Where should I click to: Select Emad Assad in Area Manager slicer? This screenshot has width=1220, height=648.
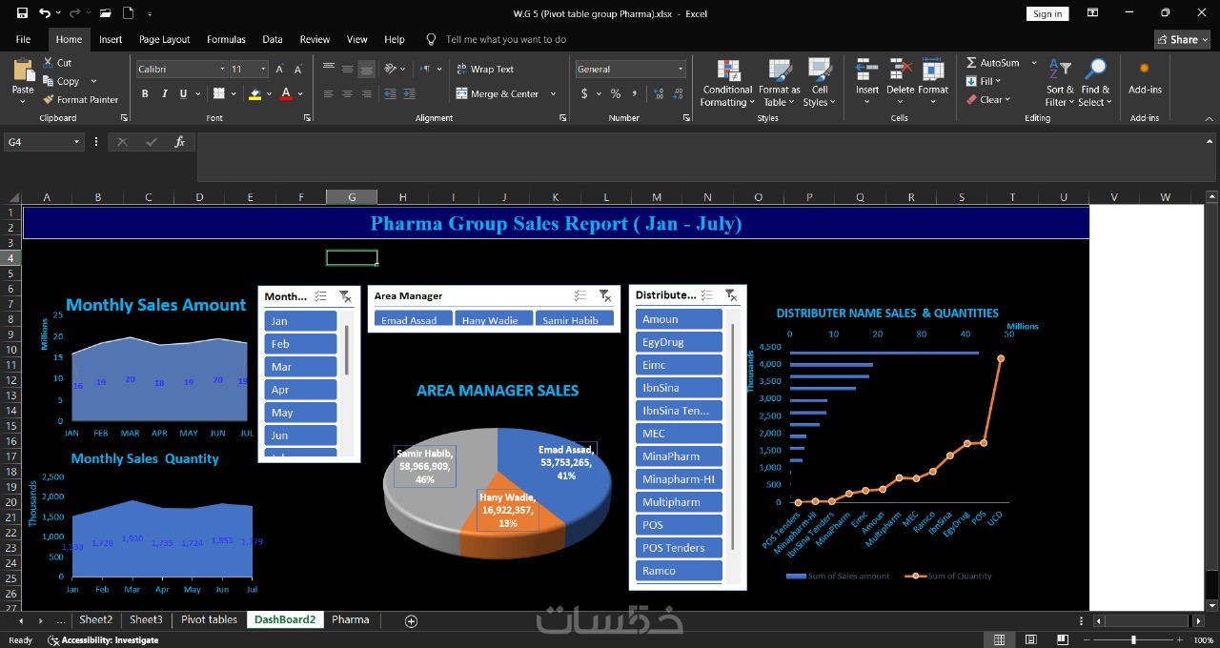[x=412, y=319]
